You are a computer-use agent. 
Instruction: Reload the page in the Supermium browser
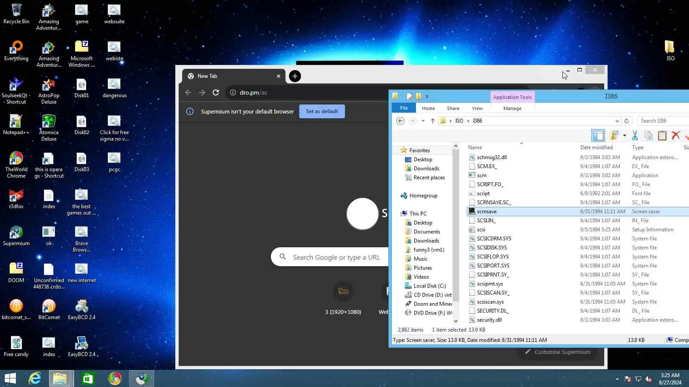216,92
